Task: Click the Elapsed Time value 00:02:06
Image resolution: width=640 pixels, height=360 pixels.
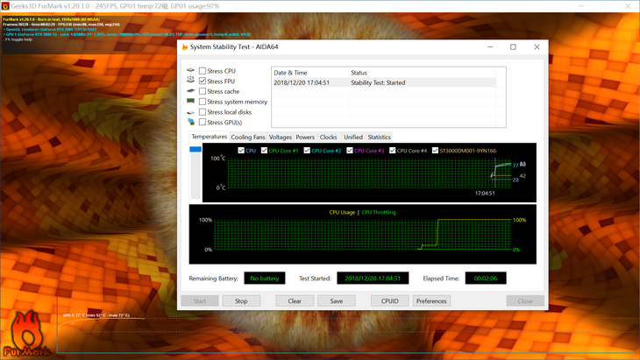Action: click(x=486, y=278)
